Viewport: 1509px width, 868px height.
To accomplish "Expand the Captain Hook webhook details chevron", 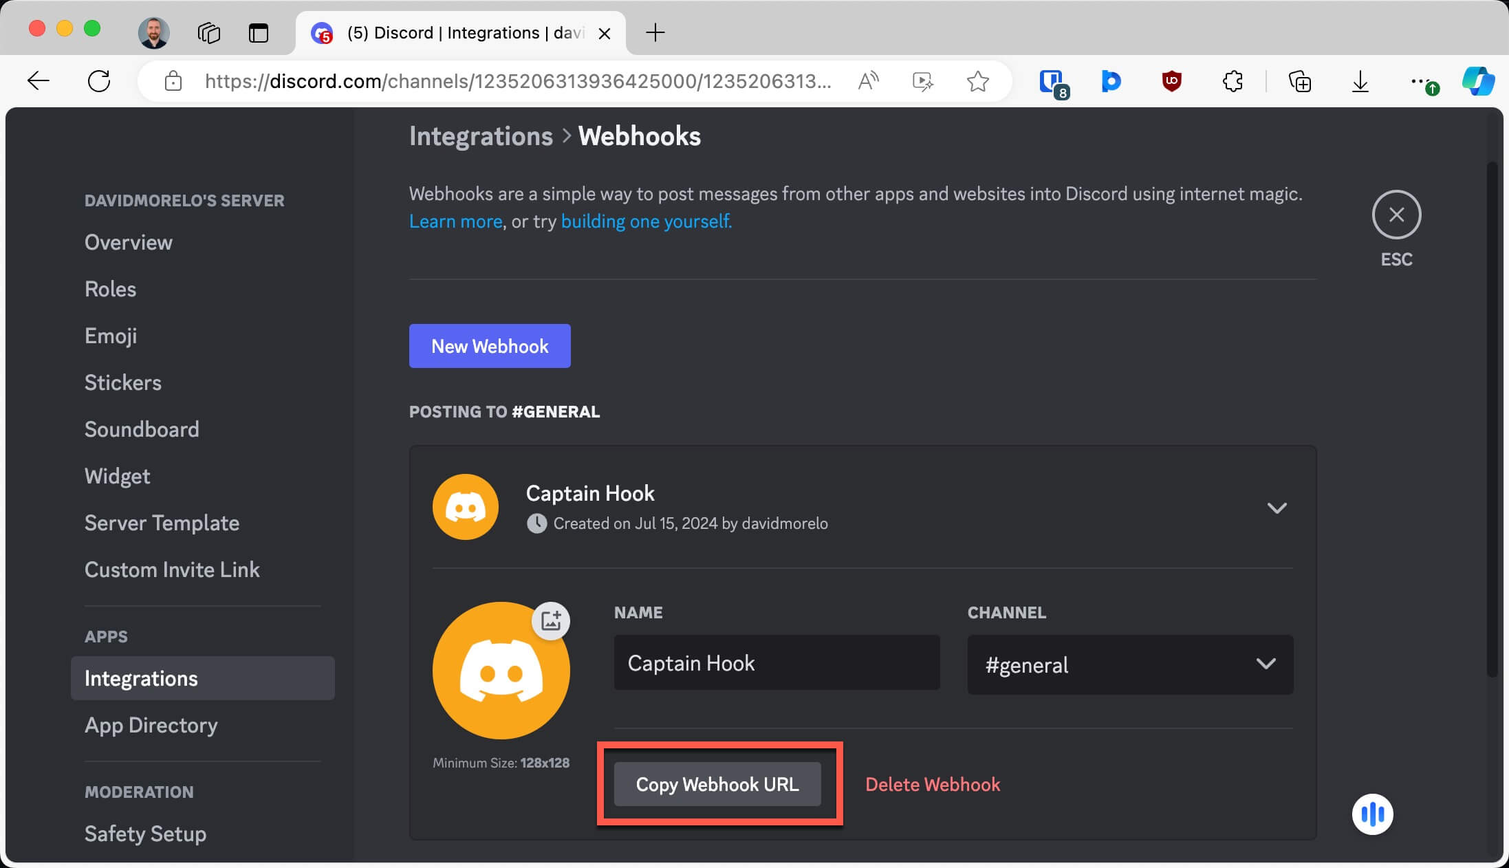I will tap(1277, 508).
